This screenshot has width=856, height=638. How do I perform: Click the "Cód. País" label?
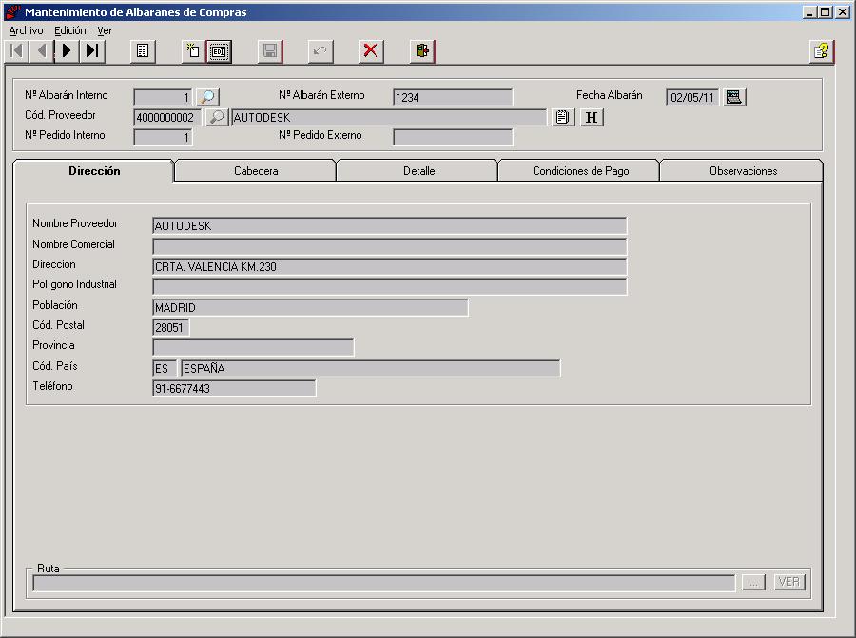[54, 366]
